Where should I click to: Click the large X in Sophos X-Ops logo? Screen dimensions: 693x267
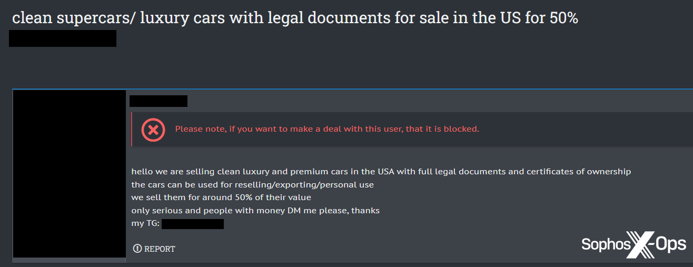[640, 244]
